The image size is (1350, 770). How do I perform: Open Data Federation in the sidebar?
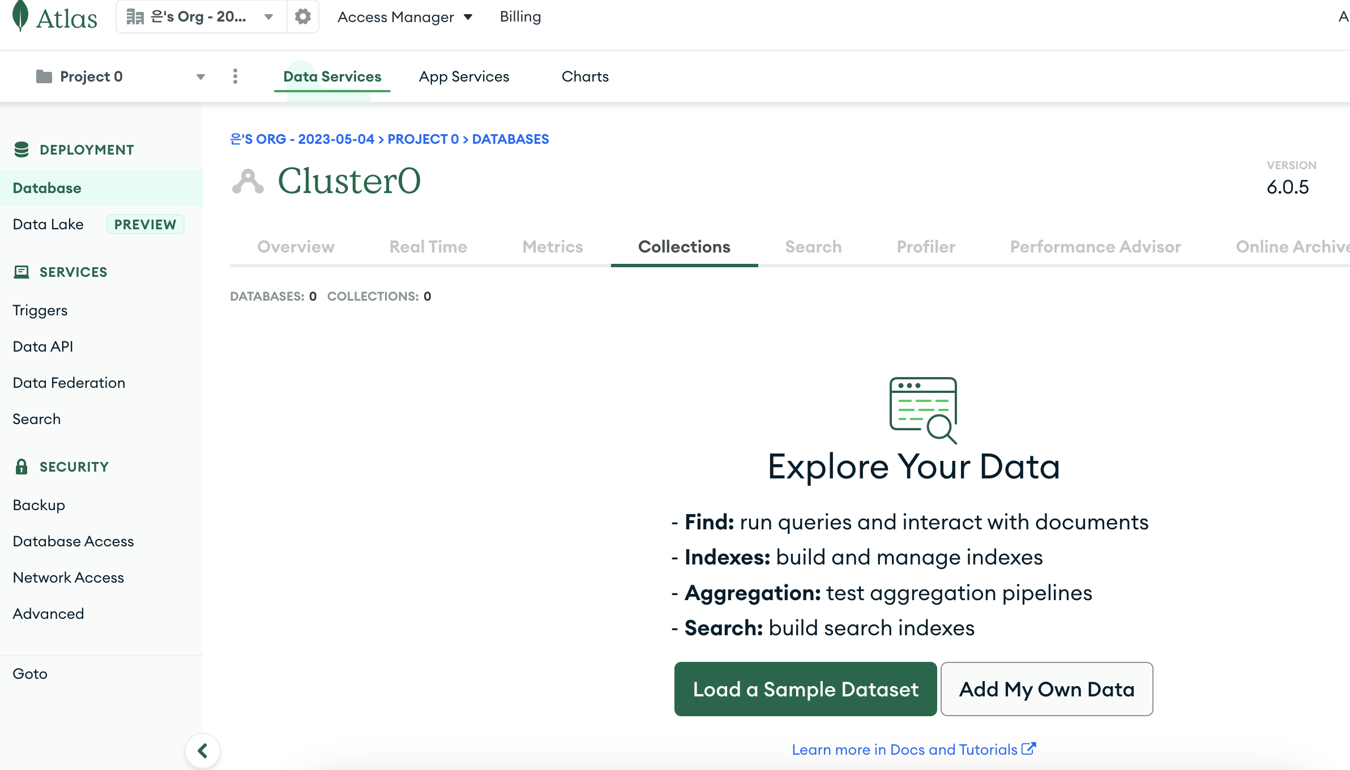tap(69, 383)
